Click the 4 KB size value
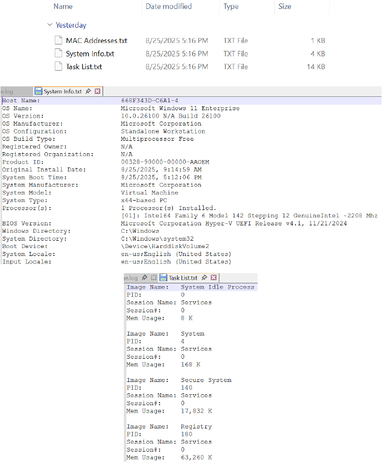Screen dimensions: 382x462 point(318,54)
